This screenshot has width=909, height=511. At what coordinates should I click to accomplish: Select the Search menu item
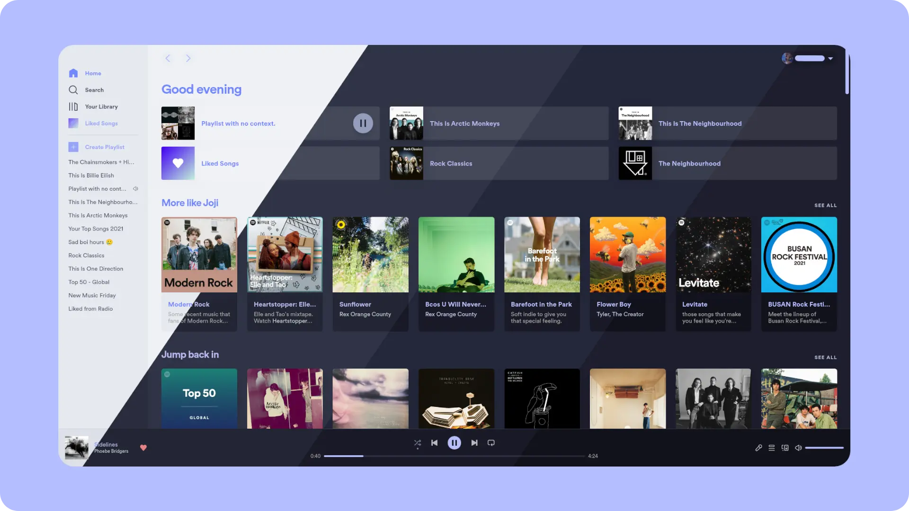click(x=94, y=89)
